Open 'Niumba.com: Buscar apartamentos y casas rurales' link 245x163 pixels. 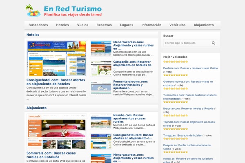129,119
